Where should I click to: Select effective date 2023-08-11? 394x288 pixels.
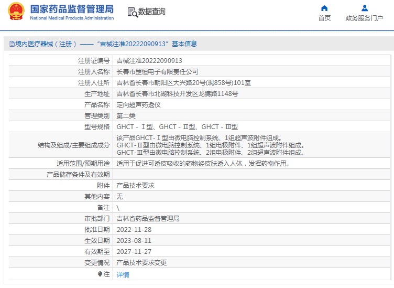click(x=134, y=241)
